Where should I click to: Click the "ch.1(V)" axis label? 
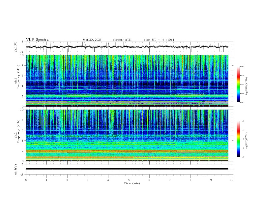[x=16, y=47]
